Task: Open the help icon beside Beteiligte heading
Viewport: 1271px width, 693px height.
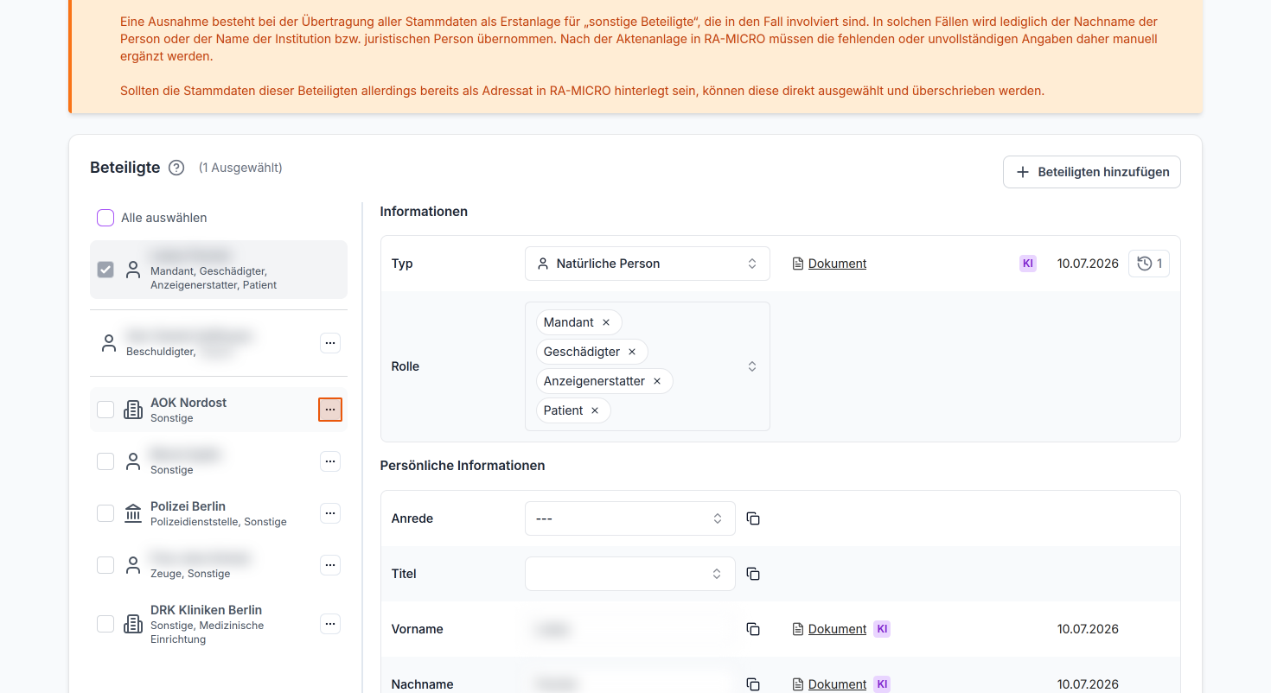Action: pyautogui.click(x=176, y=168)
